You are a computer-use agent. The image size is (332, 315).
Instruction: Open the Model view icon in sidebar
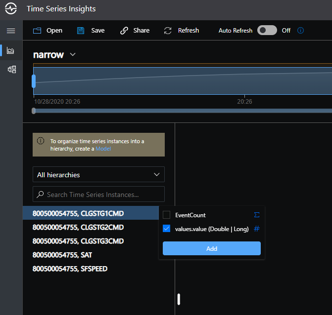click(x=12, y=69)
